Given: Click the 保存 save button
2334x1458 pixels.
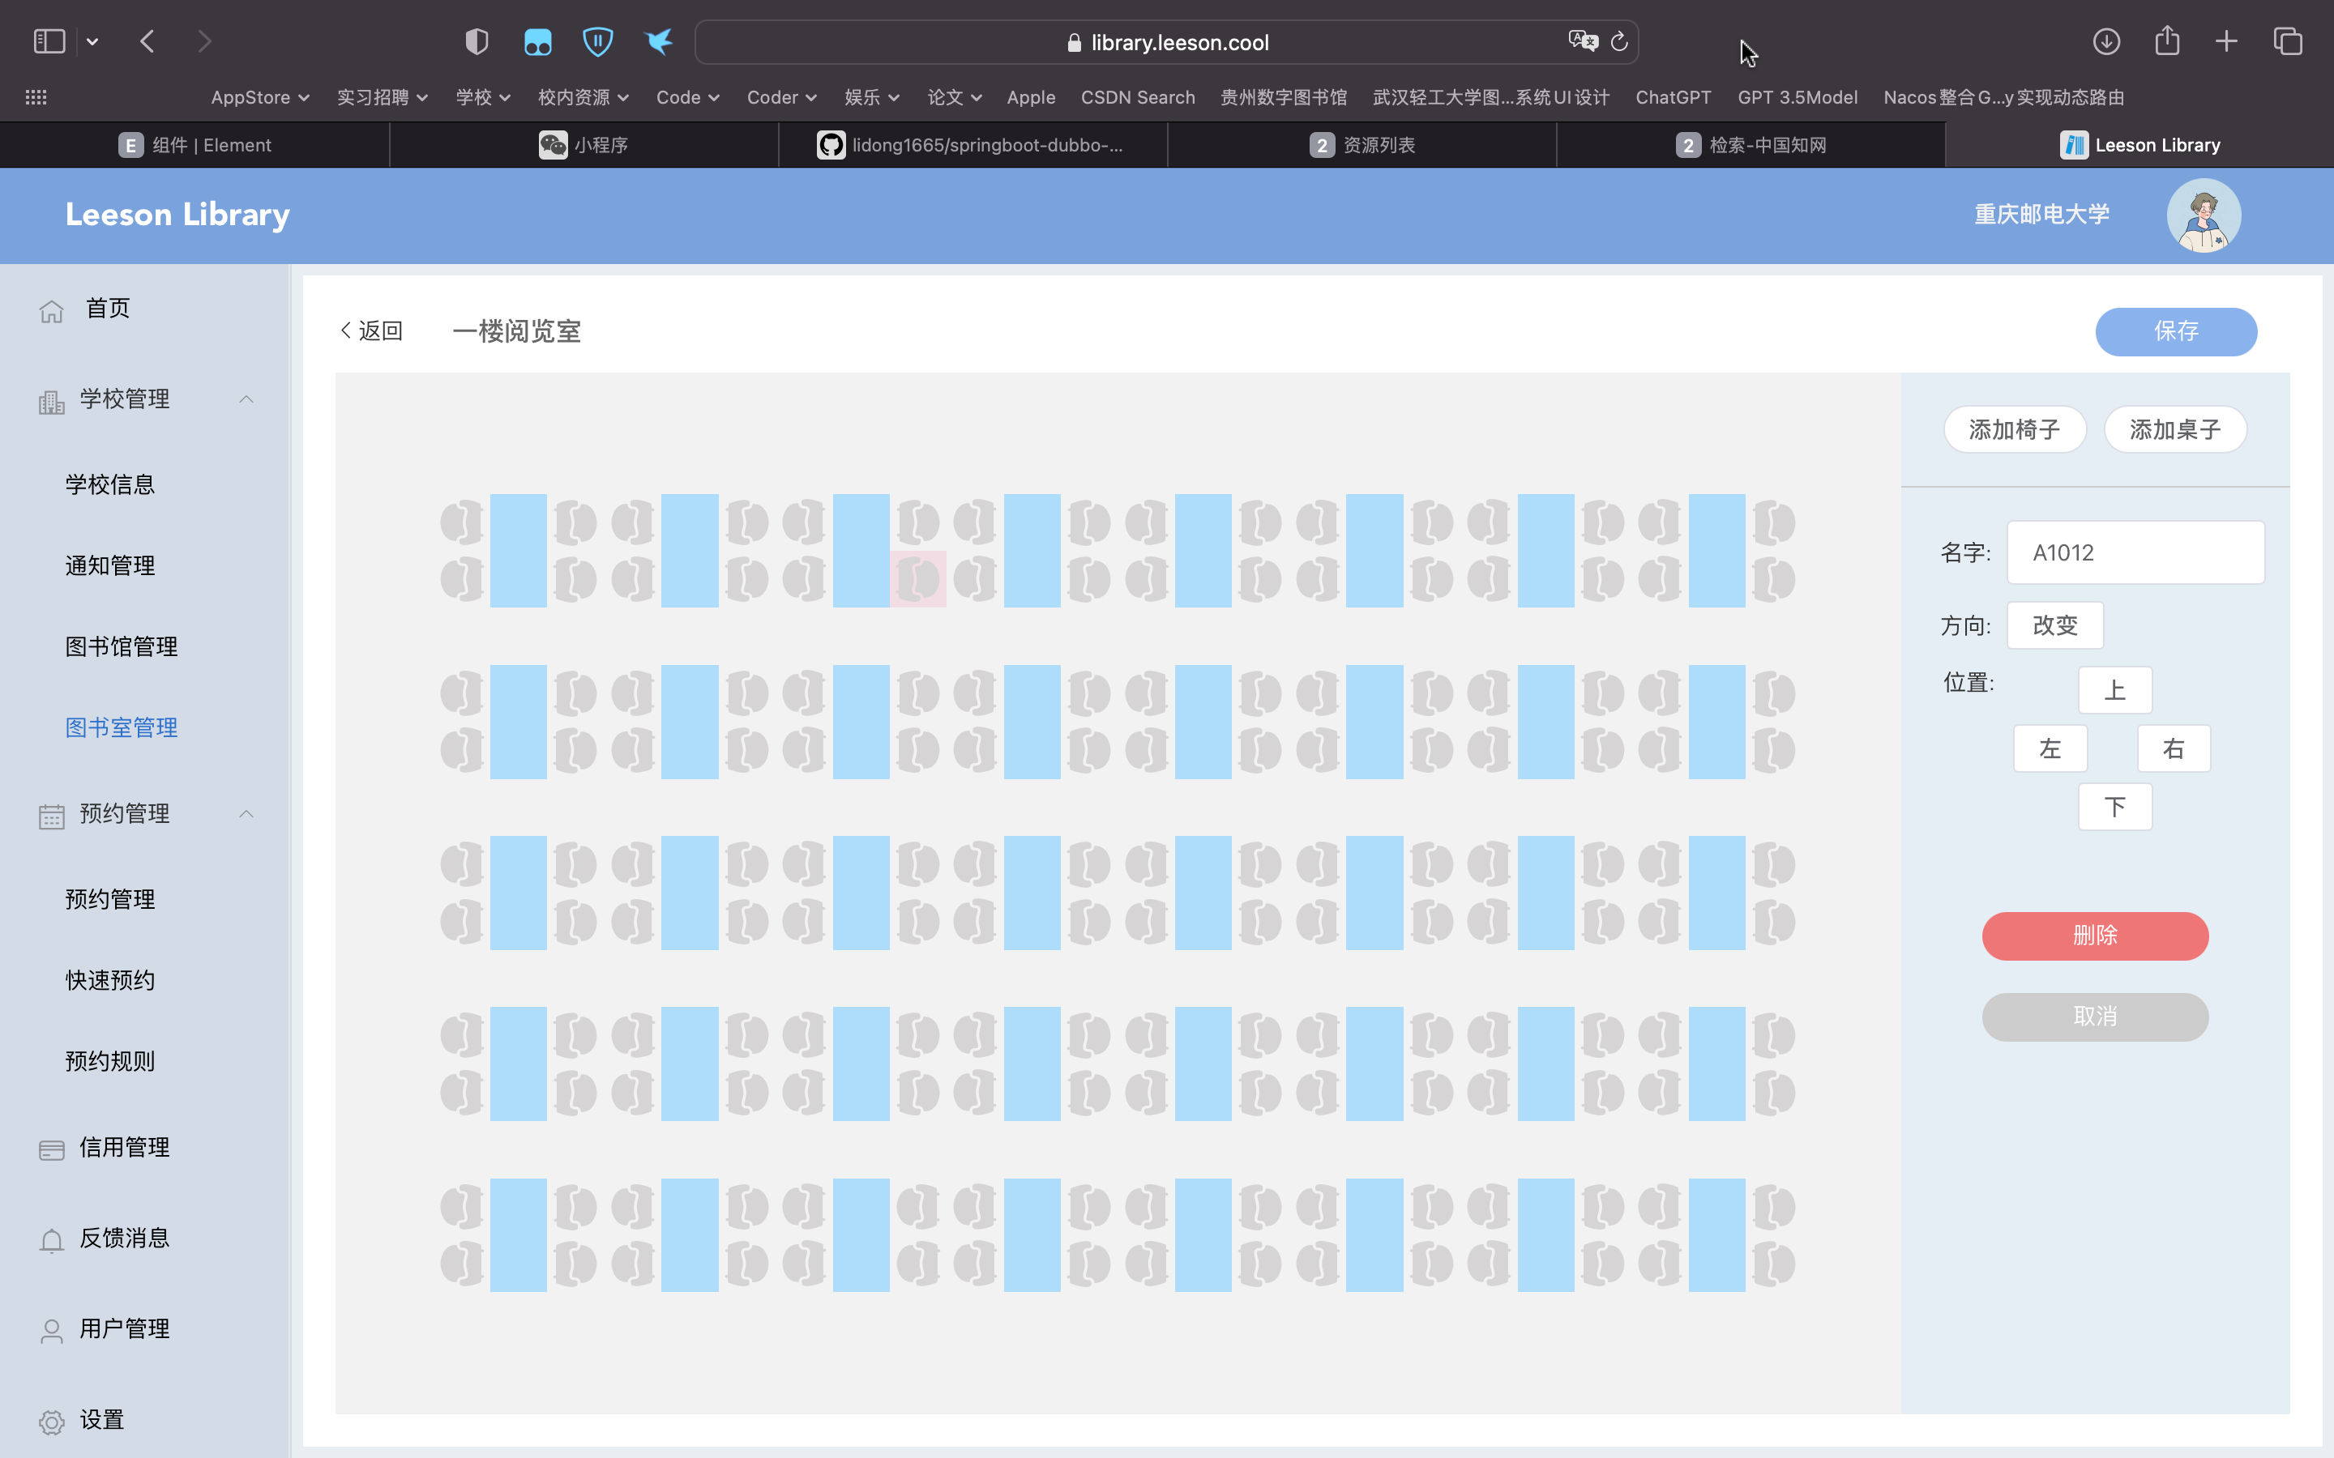Looking at the screenshot, I should (2176, 332).
